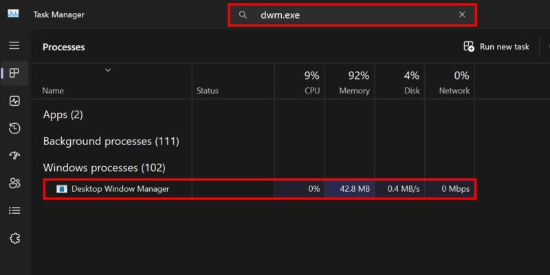Open Startup apps sidebar icon
This screenshot has width=550, height=275.
point(14,156)
